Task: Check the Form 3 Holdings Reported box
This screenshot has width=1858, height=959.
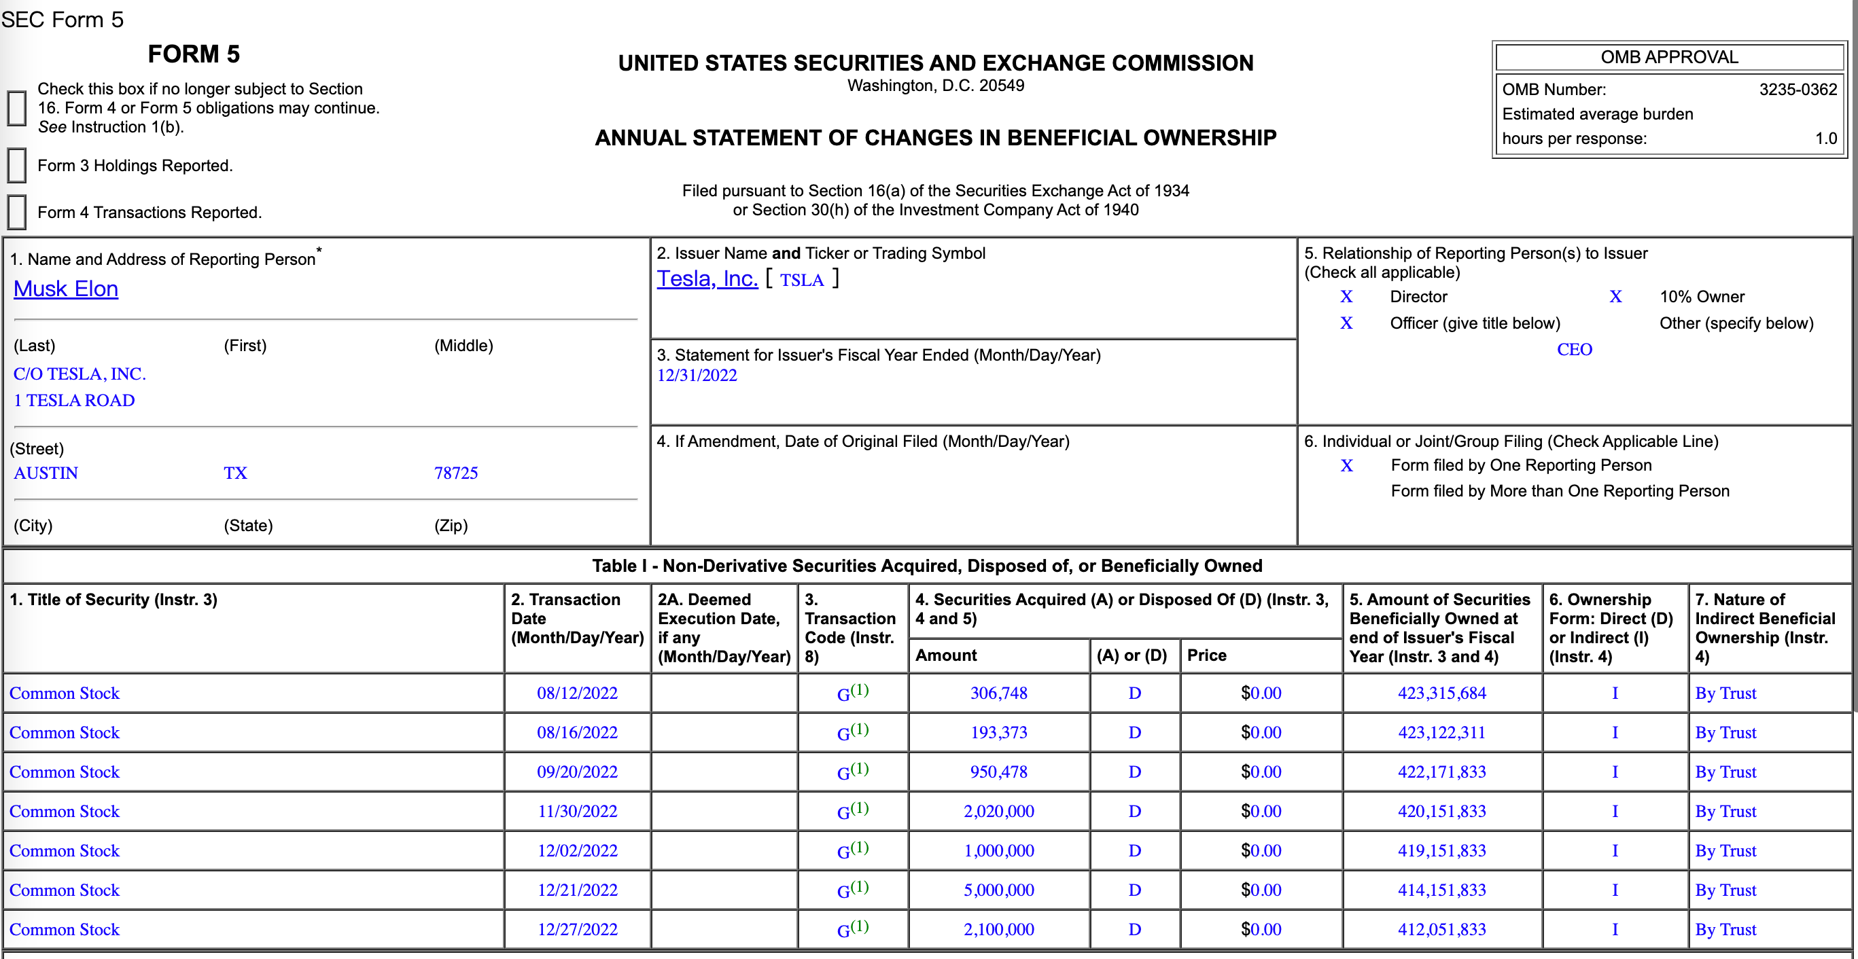Action: [x=16, y=166]
